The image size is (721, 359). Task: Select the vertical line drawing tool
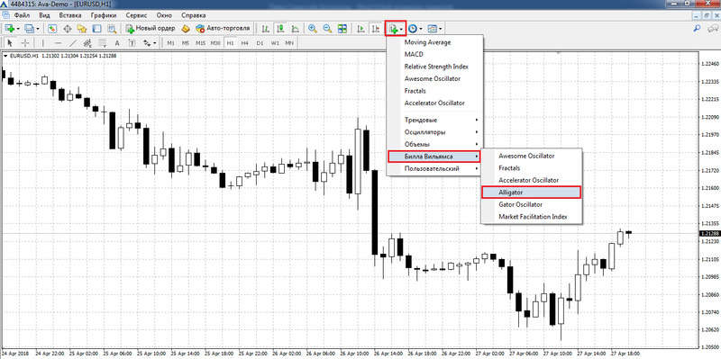coord(42,42)
